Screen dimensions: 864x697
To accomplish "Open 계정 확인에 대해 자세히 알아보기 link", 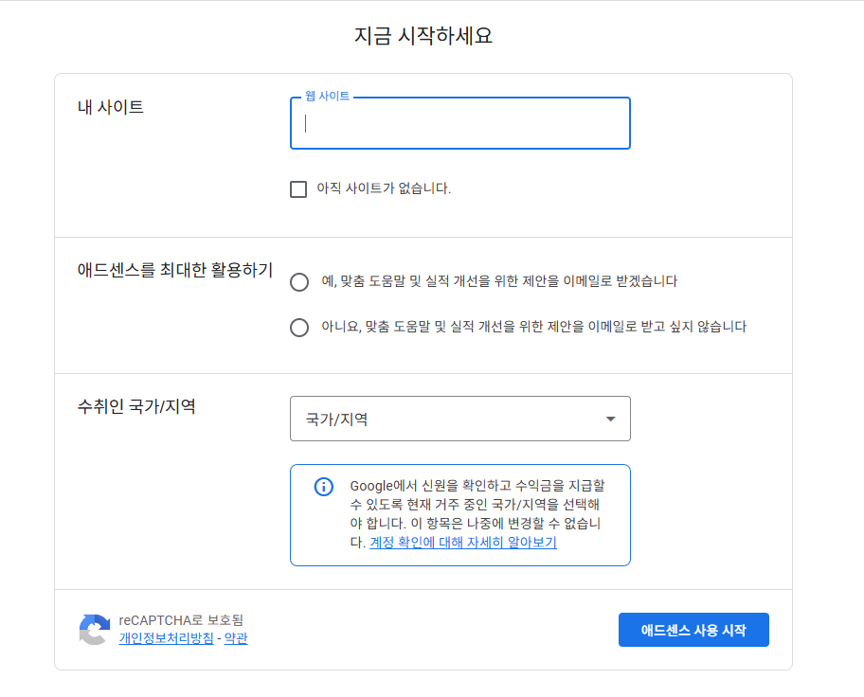I will click(463, 543).
